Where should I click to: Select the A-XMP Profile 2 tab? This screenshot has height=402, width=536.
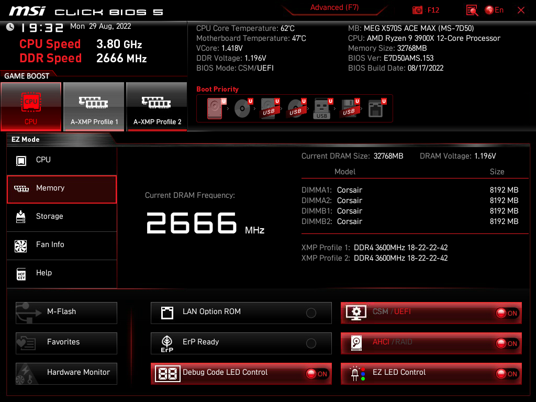(157, 106)
